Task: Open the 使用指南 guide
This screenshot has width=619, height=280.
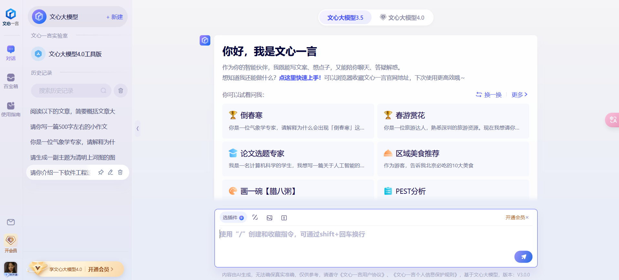Action: 11,109
